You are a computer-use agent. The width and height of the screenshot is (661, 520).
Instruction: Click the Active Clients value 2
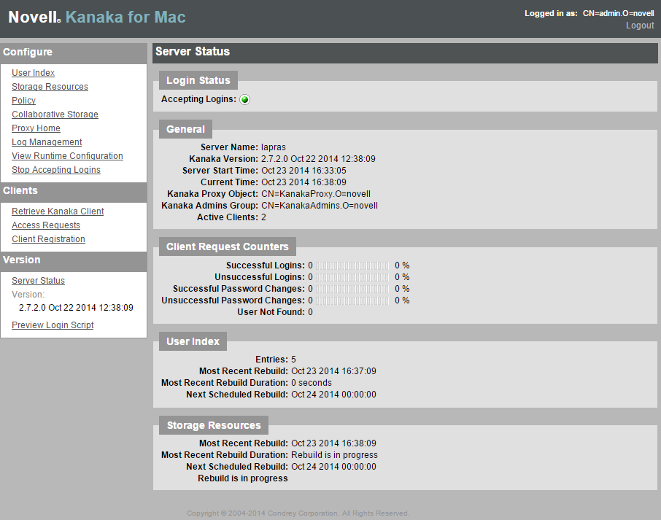[263, 217]
